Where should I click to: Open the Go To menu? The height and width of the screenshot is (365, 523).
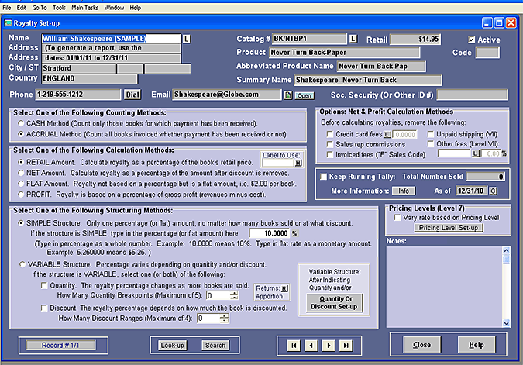coord(40,7)
